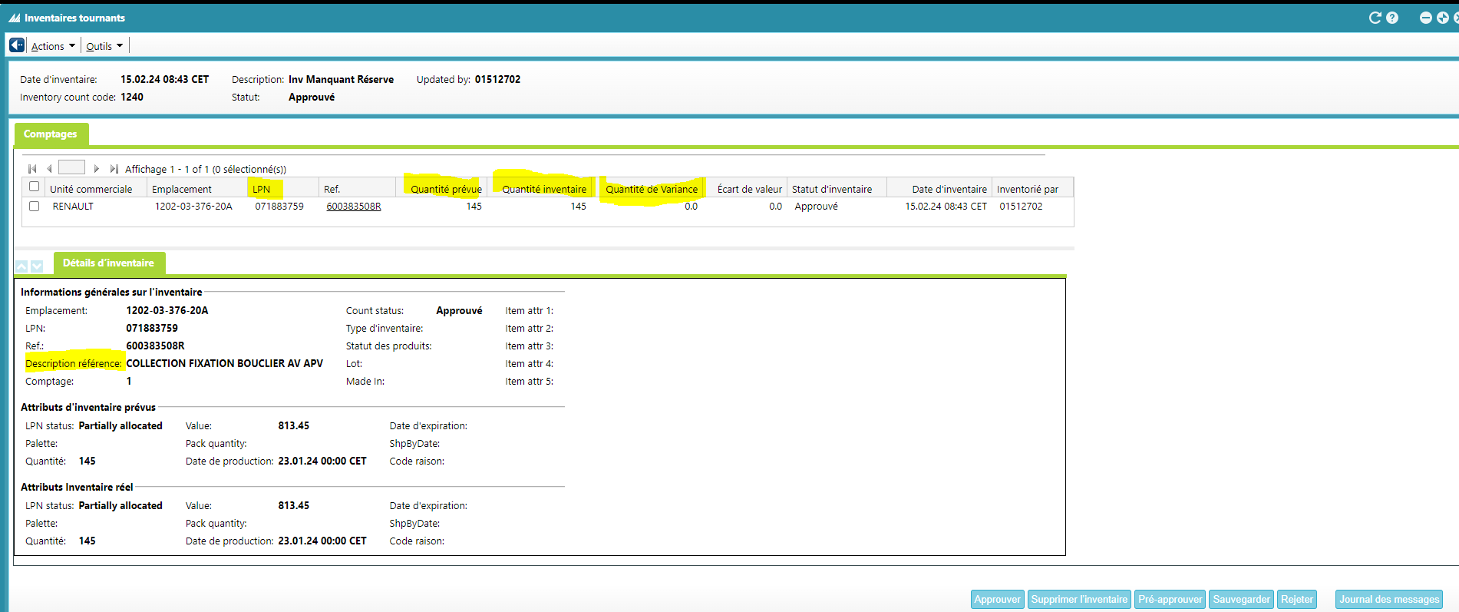Refresh the Inventaires tournants window
1459x612 pixels.
click(1375, 18)
